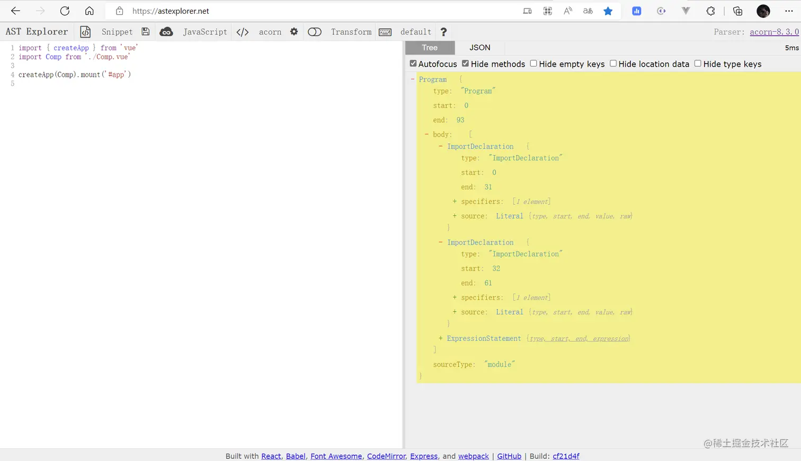Image resolution: width=801 pixels, height=461 pixels.
Task: Click the save snippet disk icon
Action: tap(146, 32)
